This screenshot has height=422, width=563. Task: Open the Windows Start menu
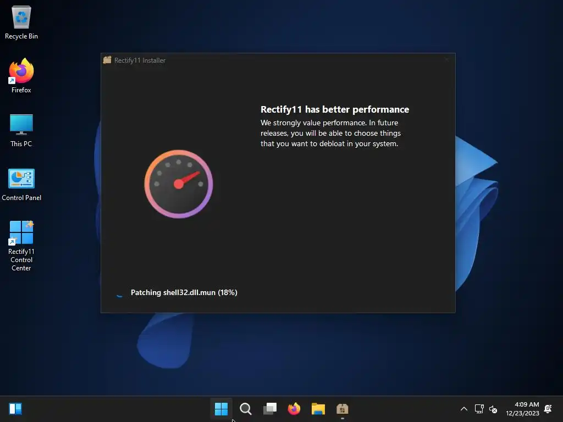pos(221,409)
